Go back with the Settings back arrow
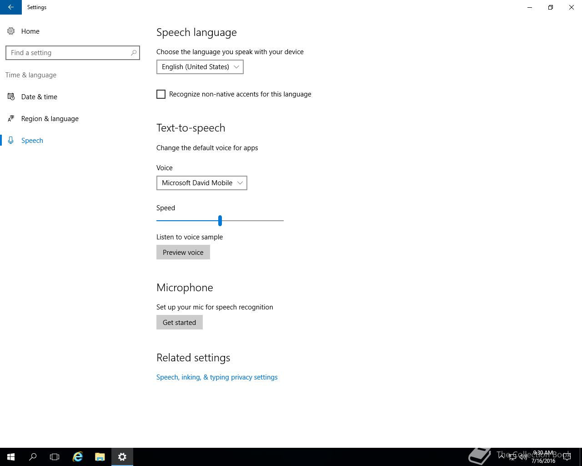This screenshot has height=466, width=582. point(11,7)
